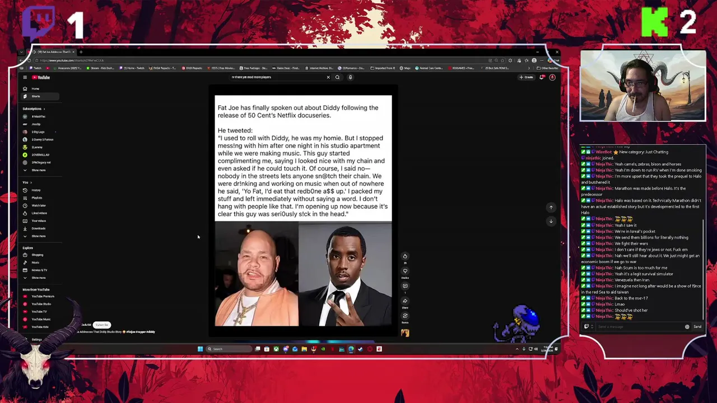Open the #MashTec subscription channel
Screen dimensions: 717x403
pos(40,116)
